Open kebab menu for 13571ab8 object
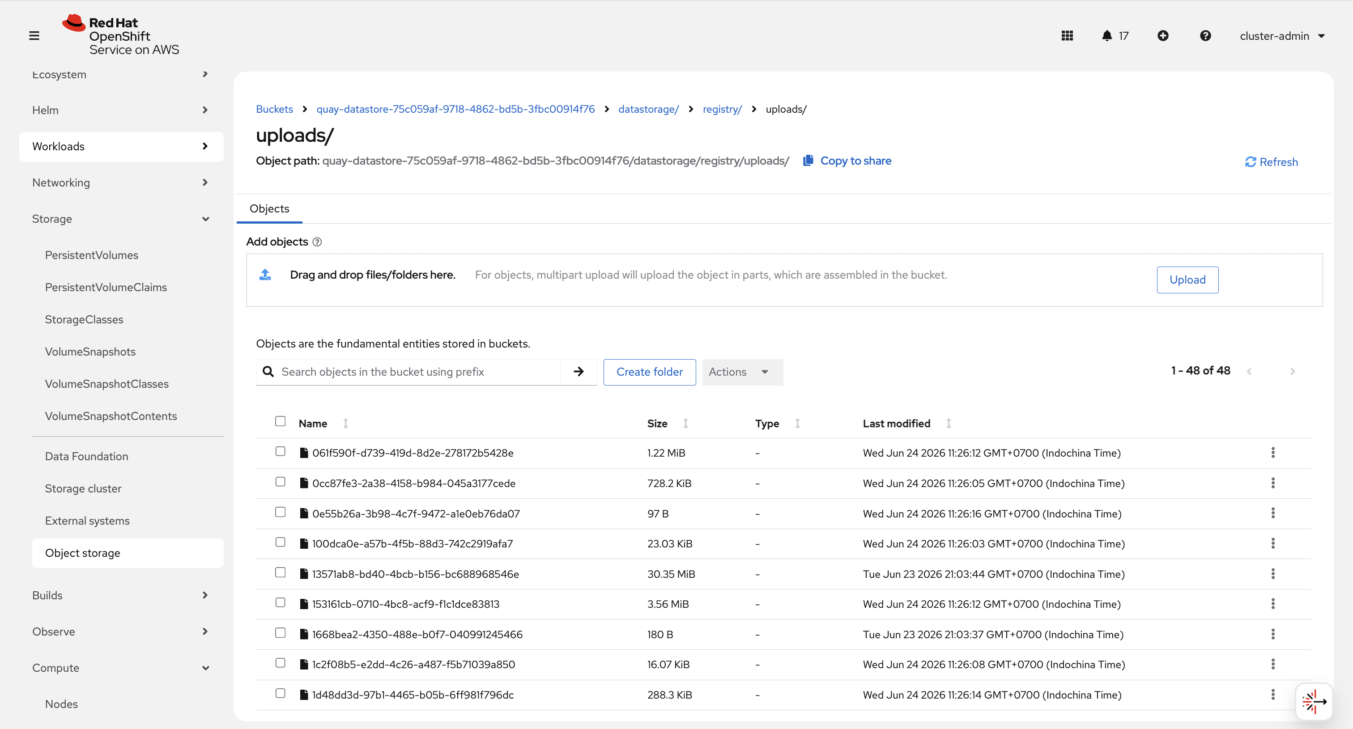Viewport: 1353px width, 729px height. pyautogui.click(x=1273, y=574)
